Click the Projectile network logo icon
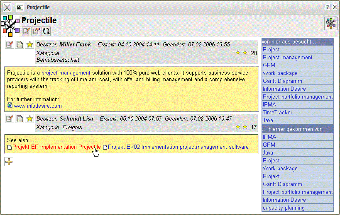The image size is (340, 215). 10,26
